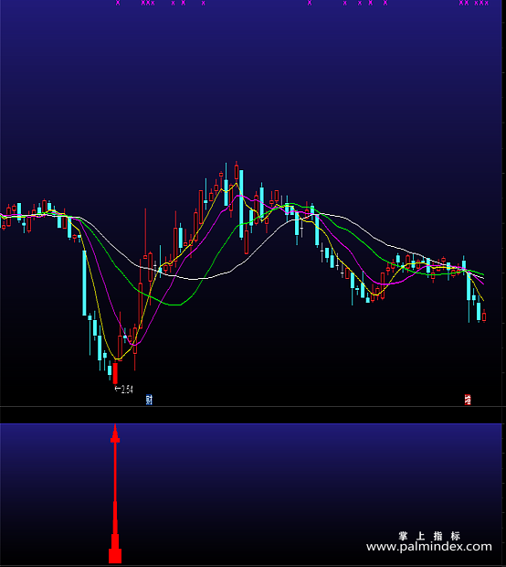Click the blue top border of the indicator panel
This screenshot has height=567, width=506.
coord(251,423)
